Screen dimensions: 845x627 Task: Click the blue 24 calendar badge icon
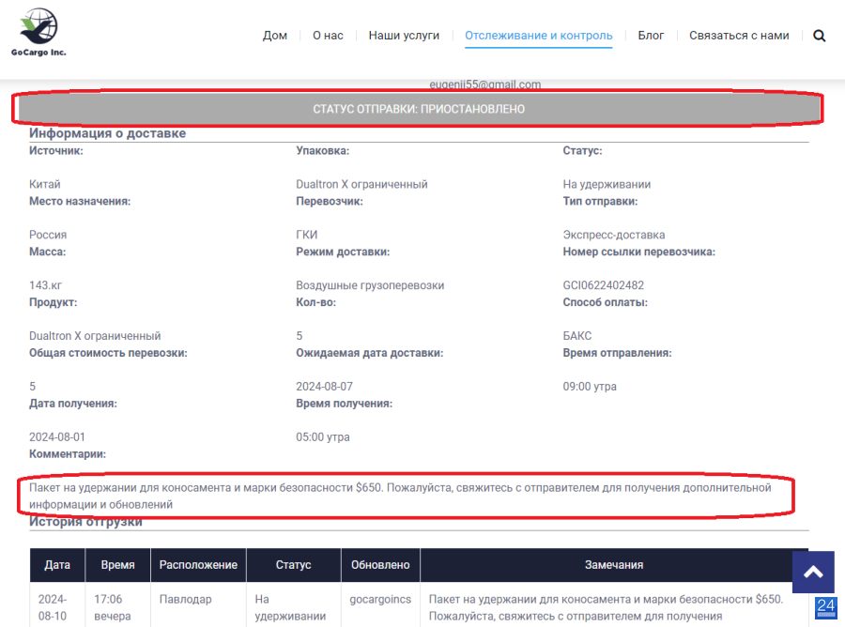pyautogui.click(x=825, y=607)
